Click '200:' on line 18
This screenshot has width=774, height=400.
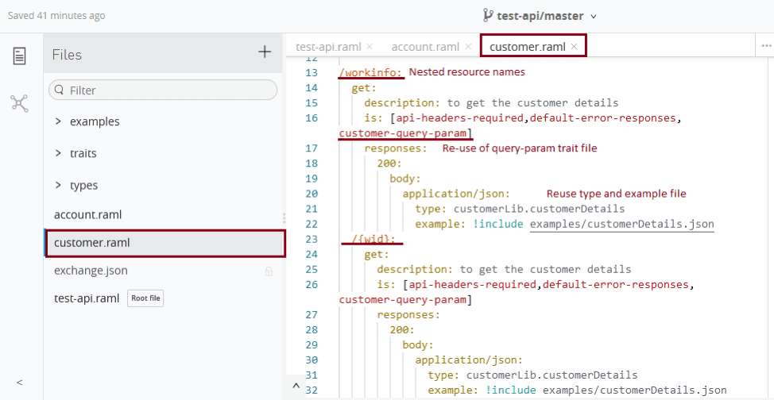pos(389,163)
